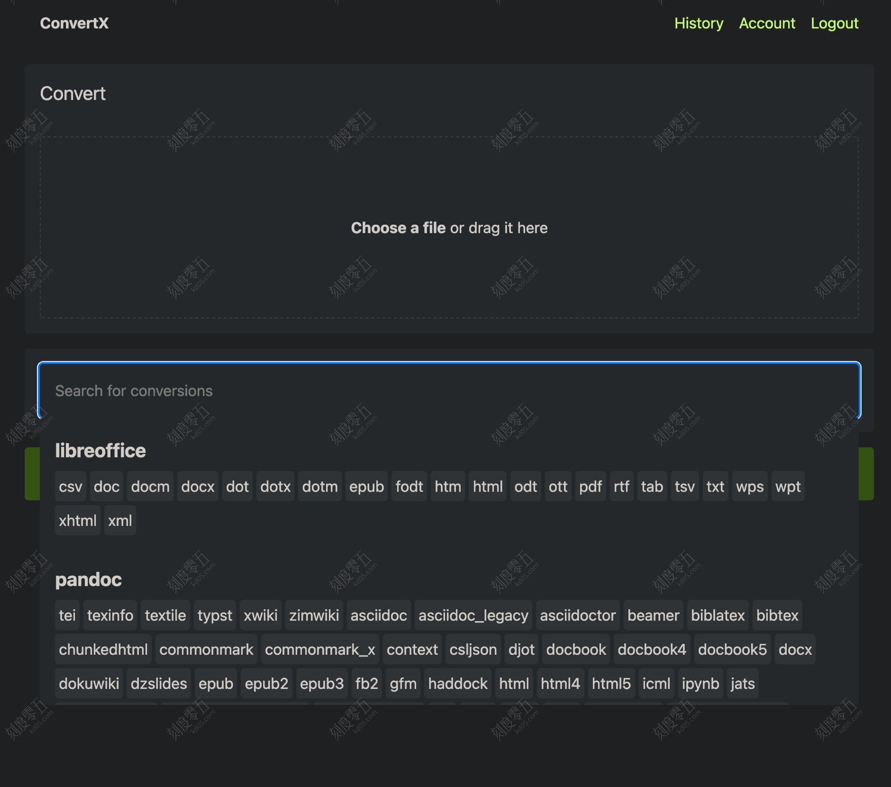This screenshot has width=891, height=787.
Task: Select the asciidoctor format under pandoc
Action: tap(577, 615)
